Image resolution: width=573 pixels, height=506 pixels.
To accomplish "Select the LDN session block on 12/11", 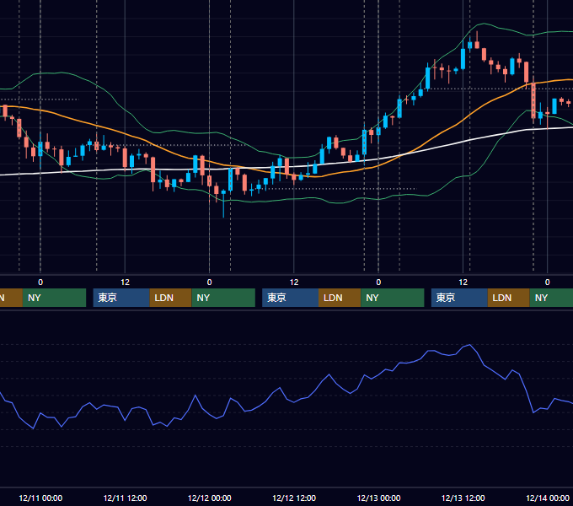I will [171, 298].
